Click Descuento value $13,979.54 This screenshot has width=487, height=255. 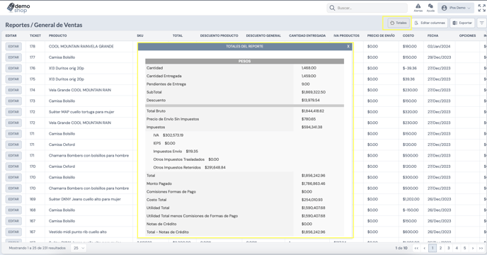tap(310, 100)
